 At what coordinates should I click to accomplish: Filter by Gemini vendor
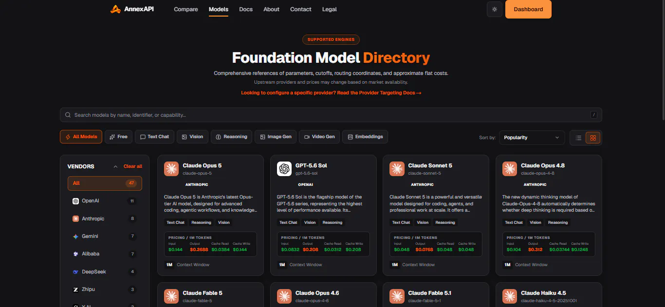105,236
